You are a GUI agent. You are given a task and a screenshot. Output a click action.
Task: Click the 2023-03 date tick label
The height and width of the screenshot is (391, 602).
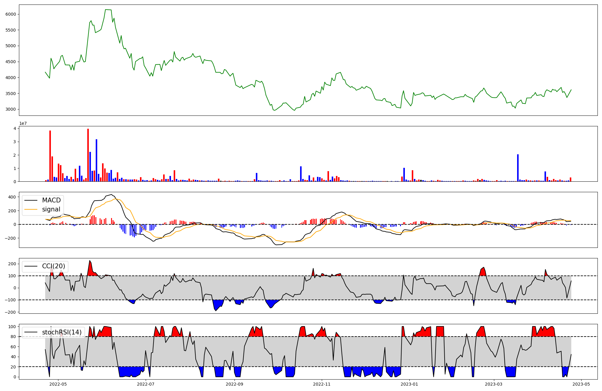coord(494,384)
